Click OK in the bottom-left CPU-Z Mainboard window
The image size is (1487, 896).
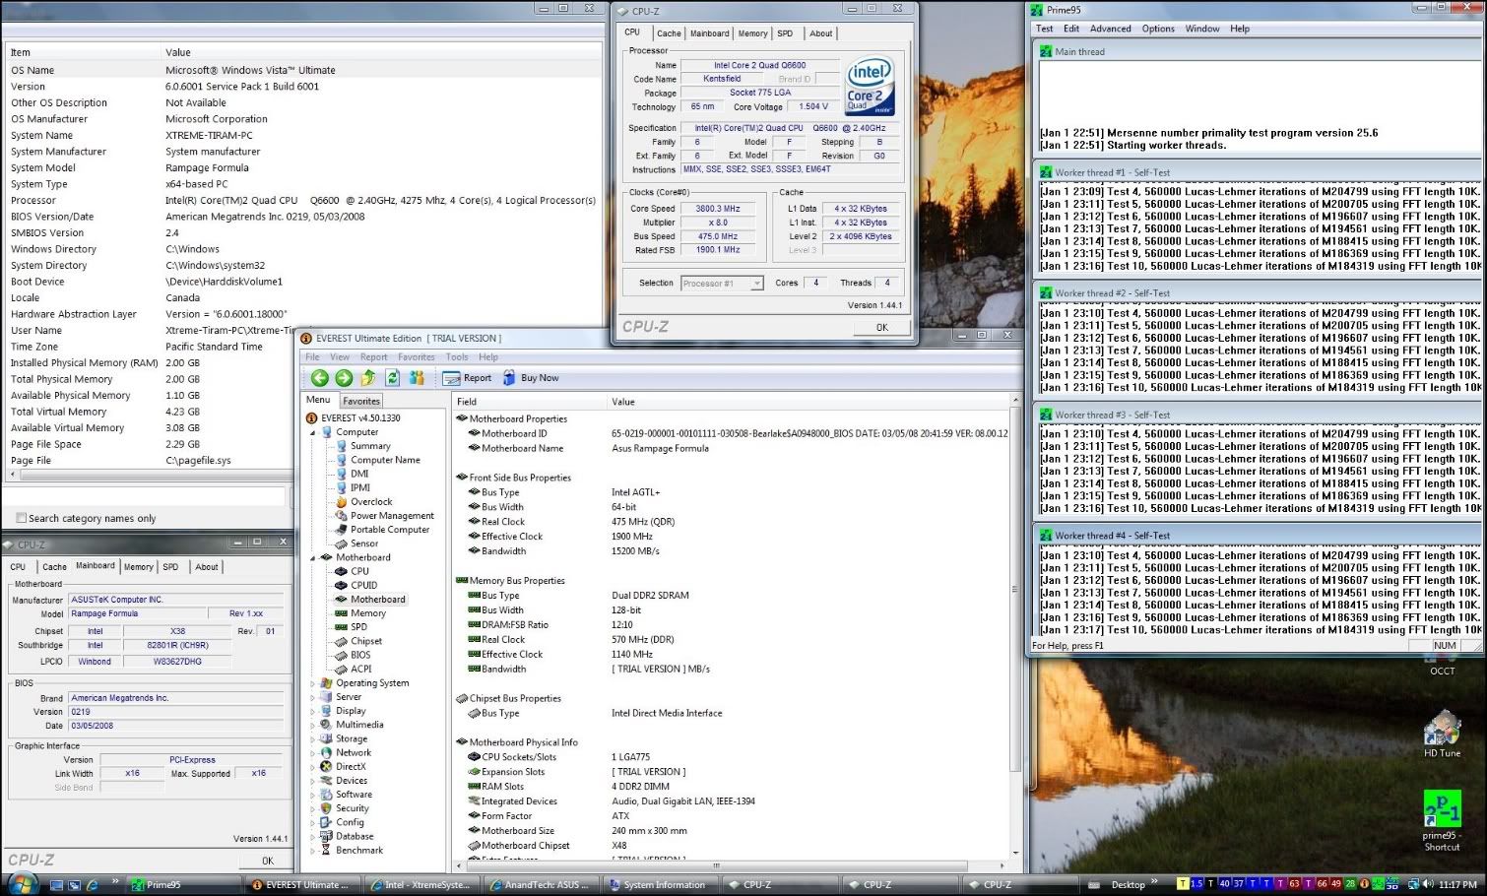[267, 861]
